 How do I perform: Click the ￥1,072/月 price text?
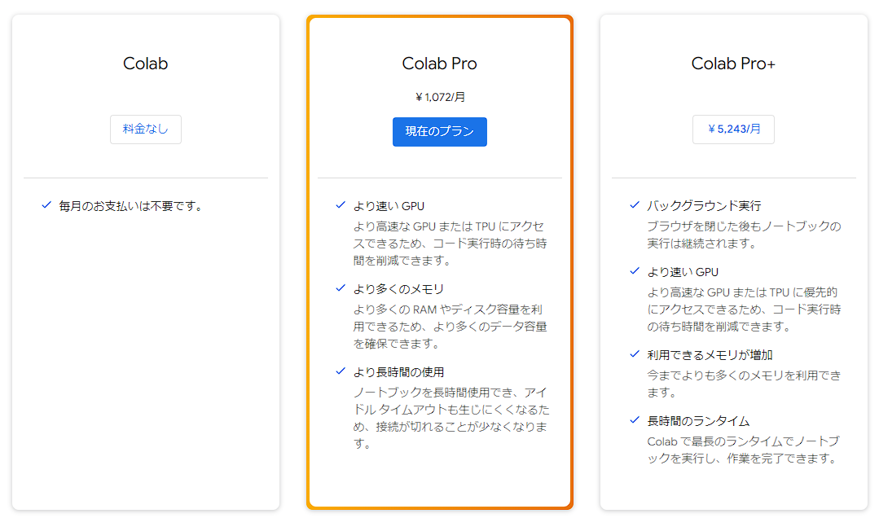click(440, 97)
